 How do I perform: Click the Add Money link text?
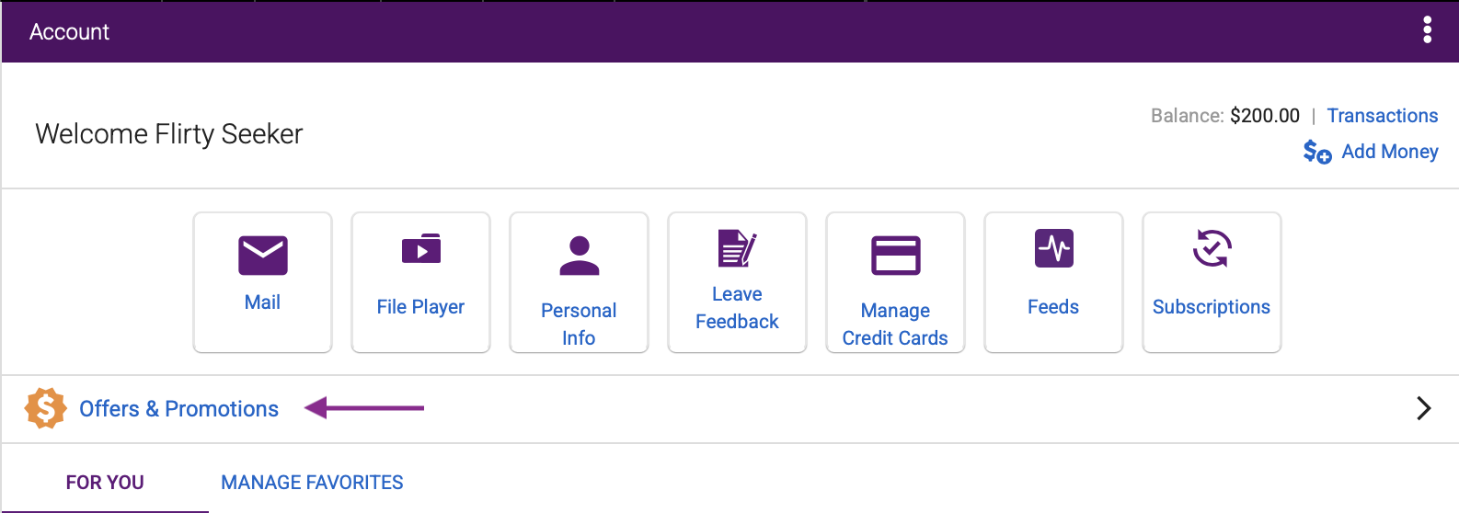(1390, 152)
